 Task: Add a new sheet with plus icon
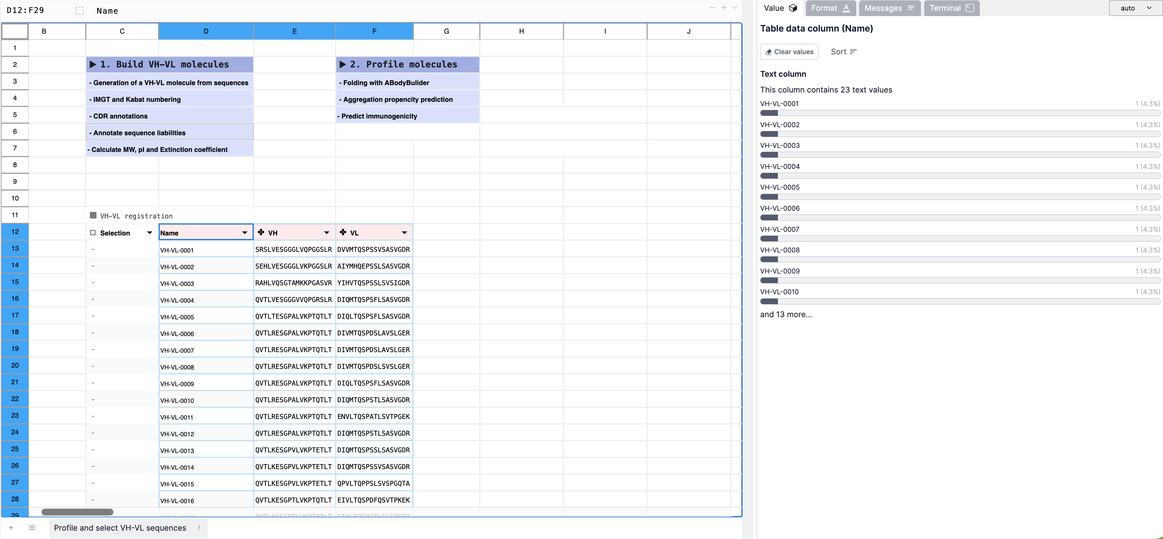[11, 528]
